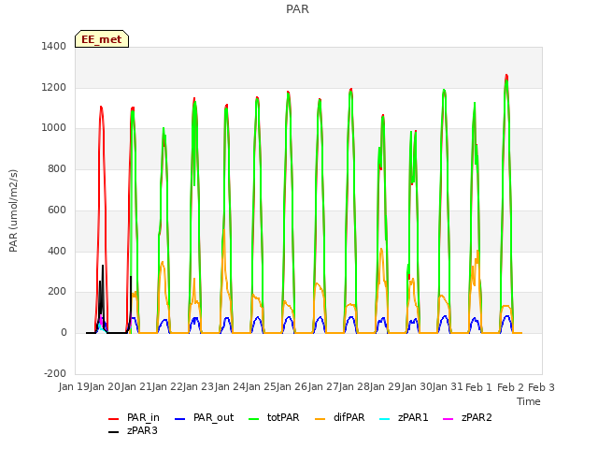This screenshot has width=598, height=449.
Task: Toggle the zPAR3 legend entry
Action: click(133, 430)
